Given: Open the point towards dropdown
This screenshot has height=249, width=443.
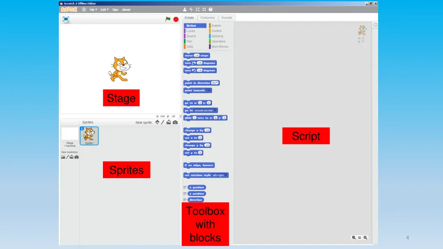Looking at the screenshot, I should [x=209, y=90].
